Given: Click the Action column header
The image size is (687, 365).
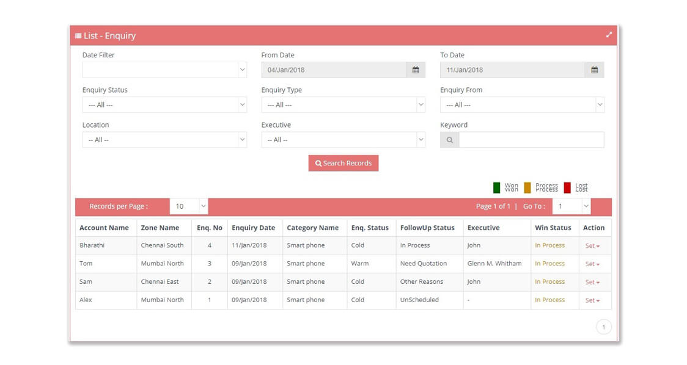Looking at the screenshot, I should pos(593,228).
